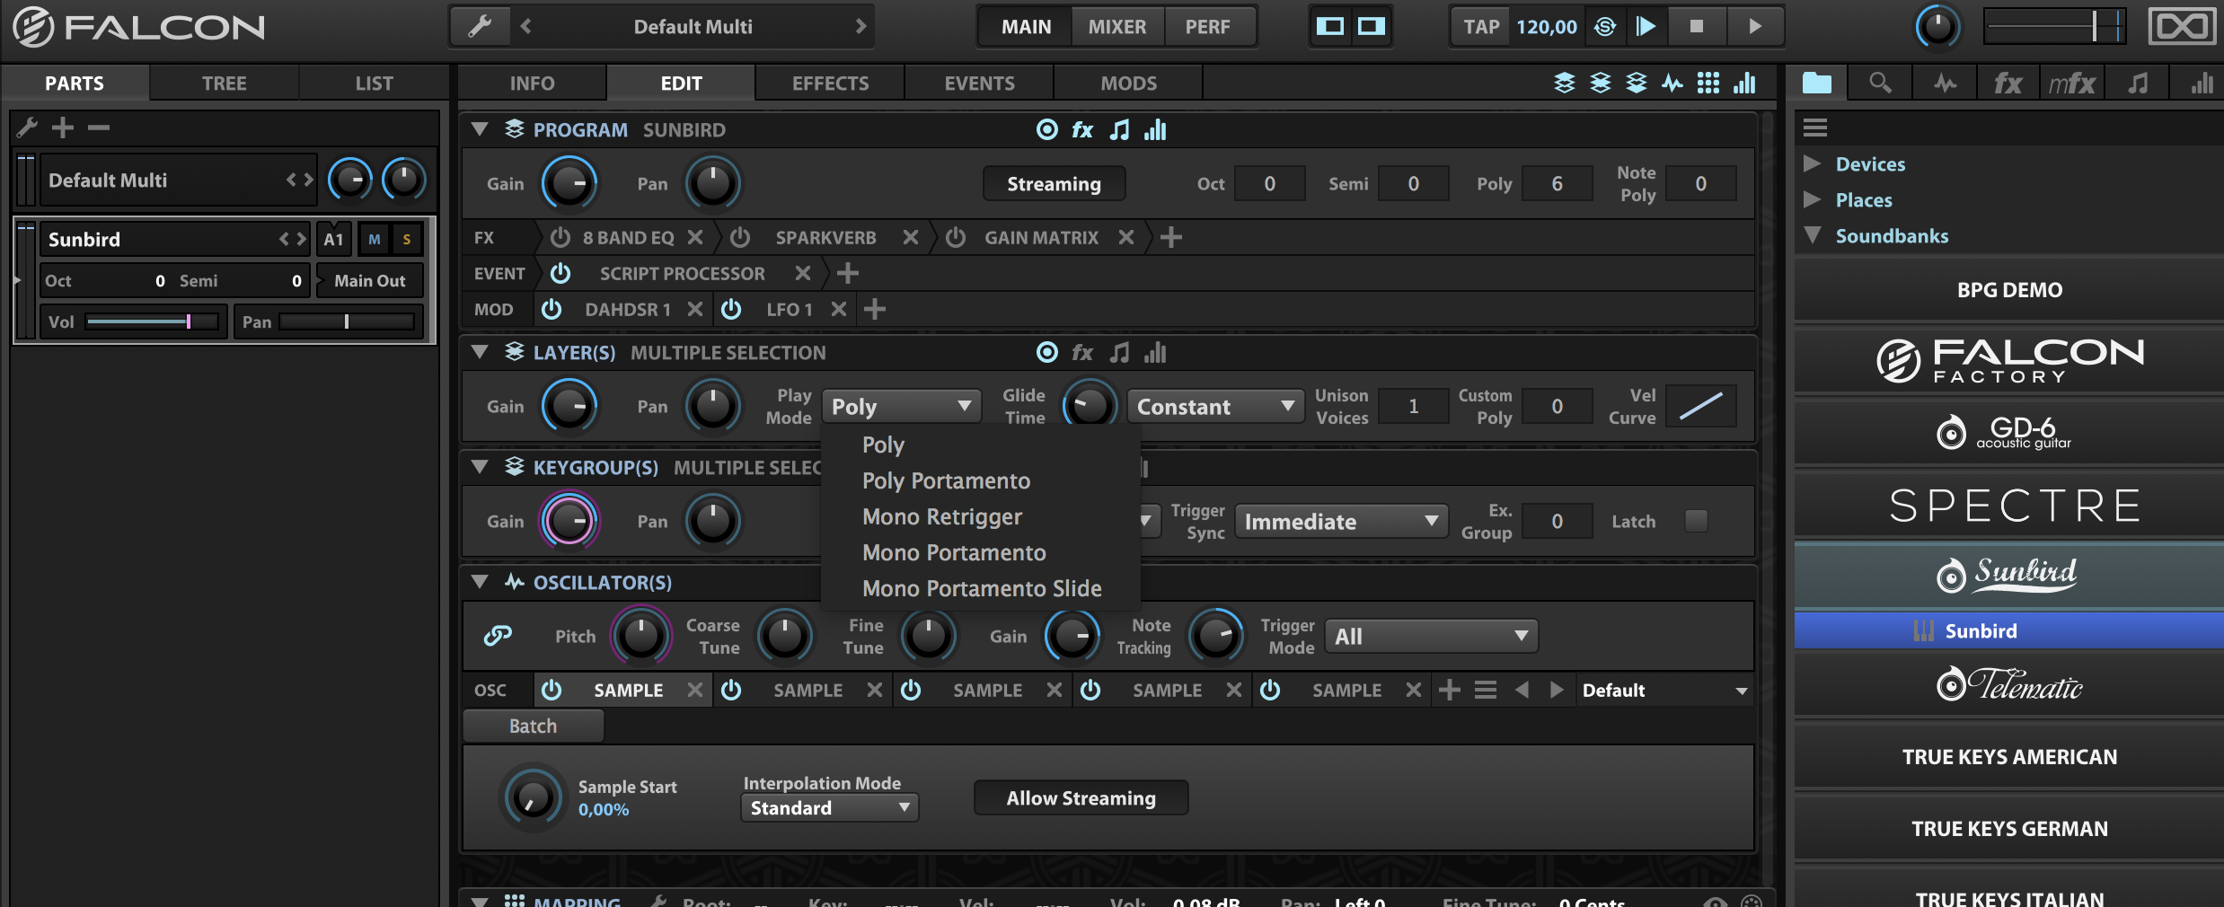Toggle the oscillator link chain icon

pyautogui.click(x=498, y=636)
